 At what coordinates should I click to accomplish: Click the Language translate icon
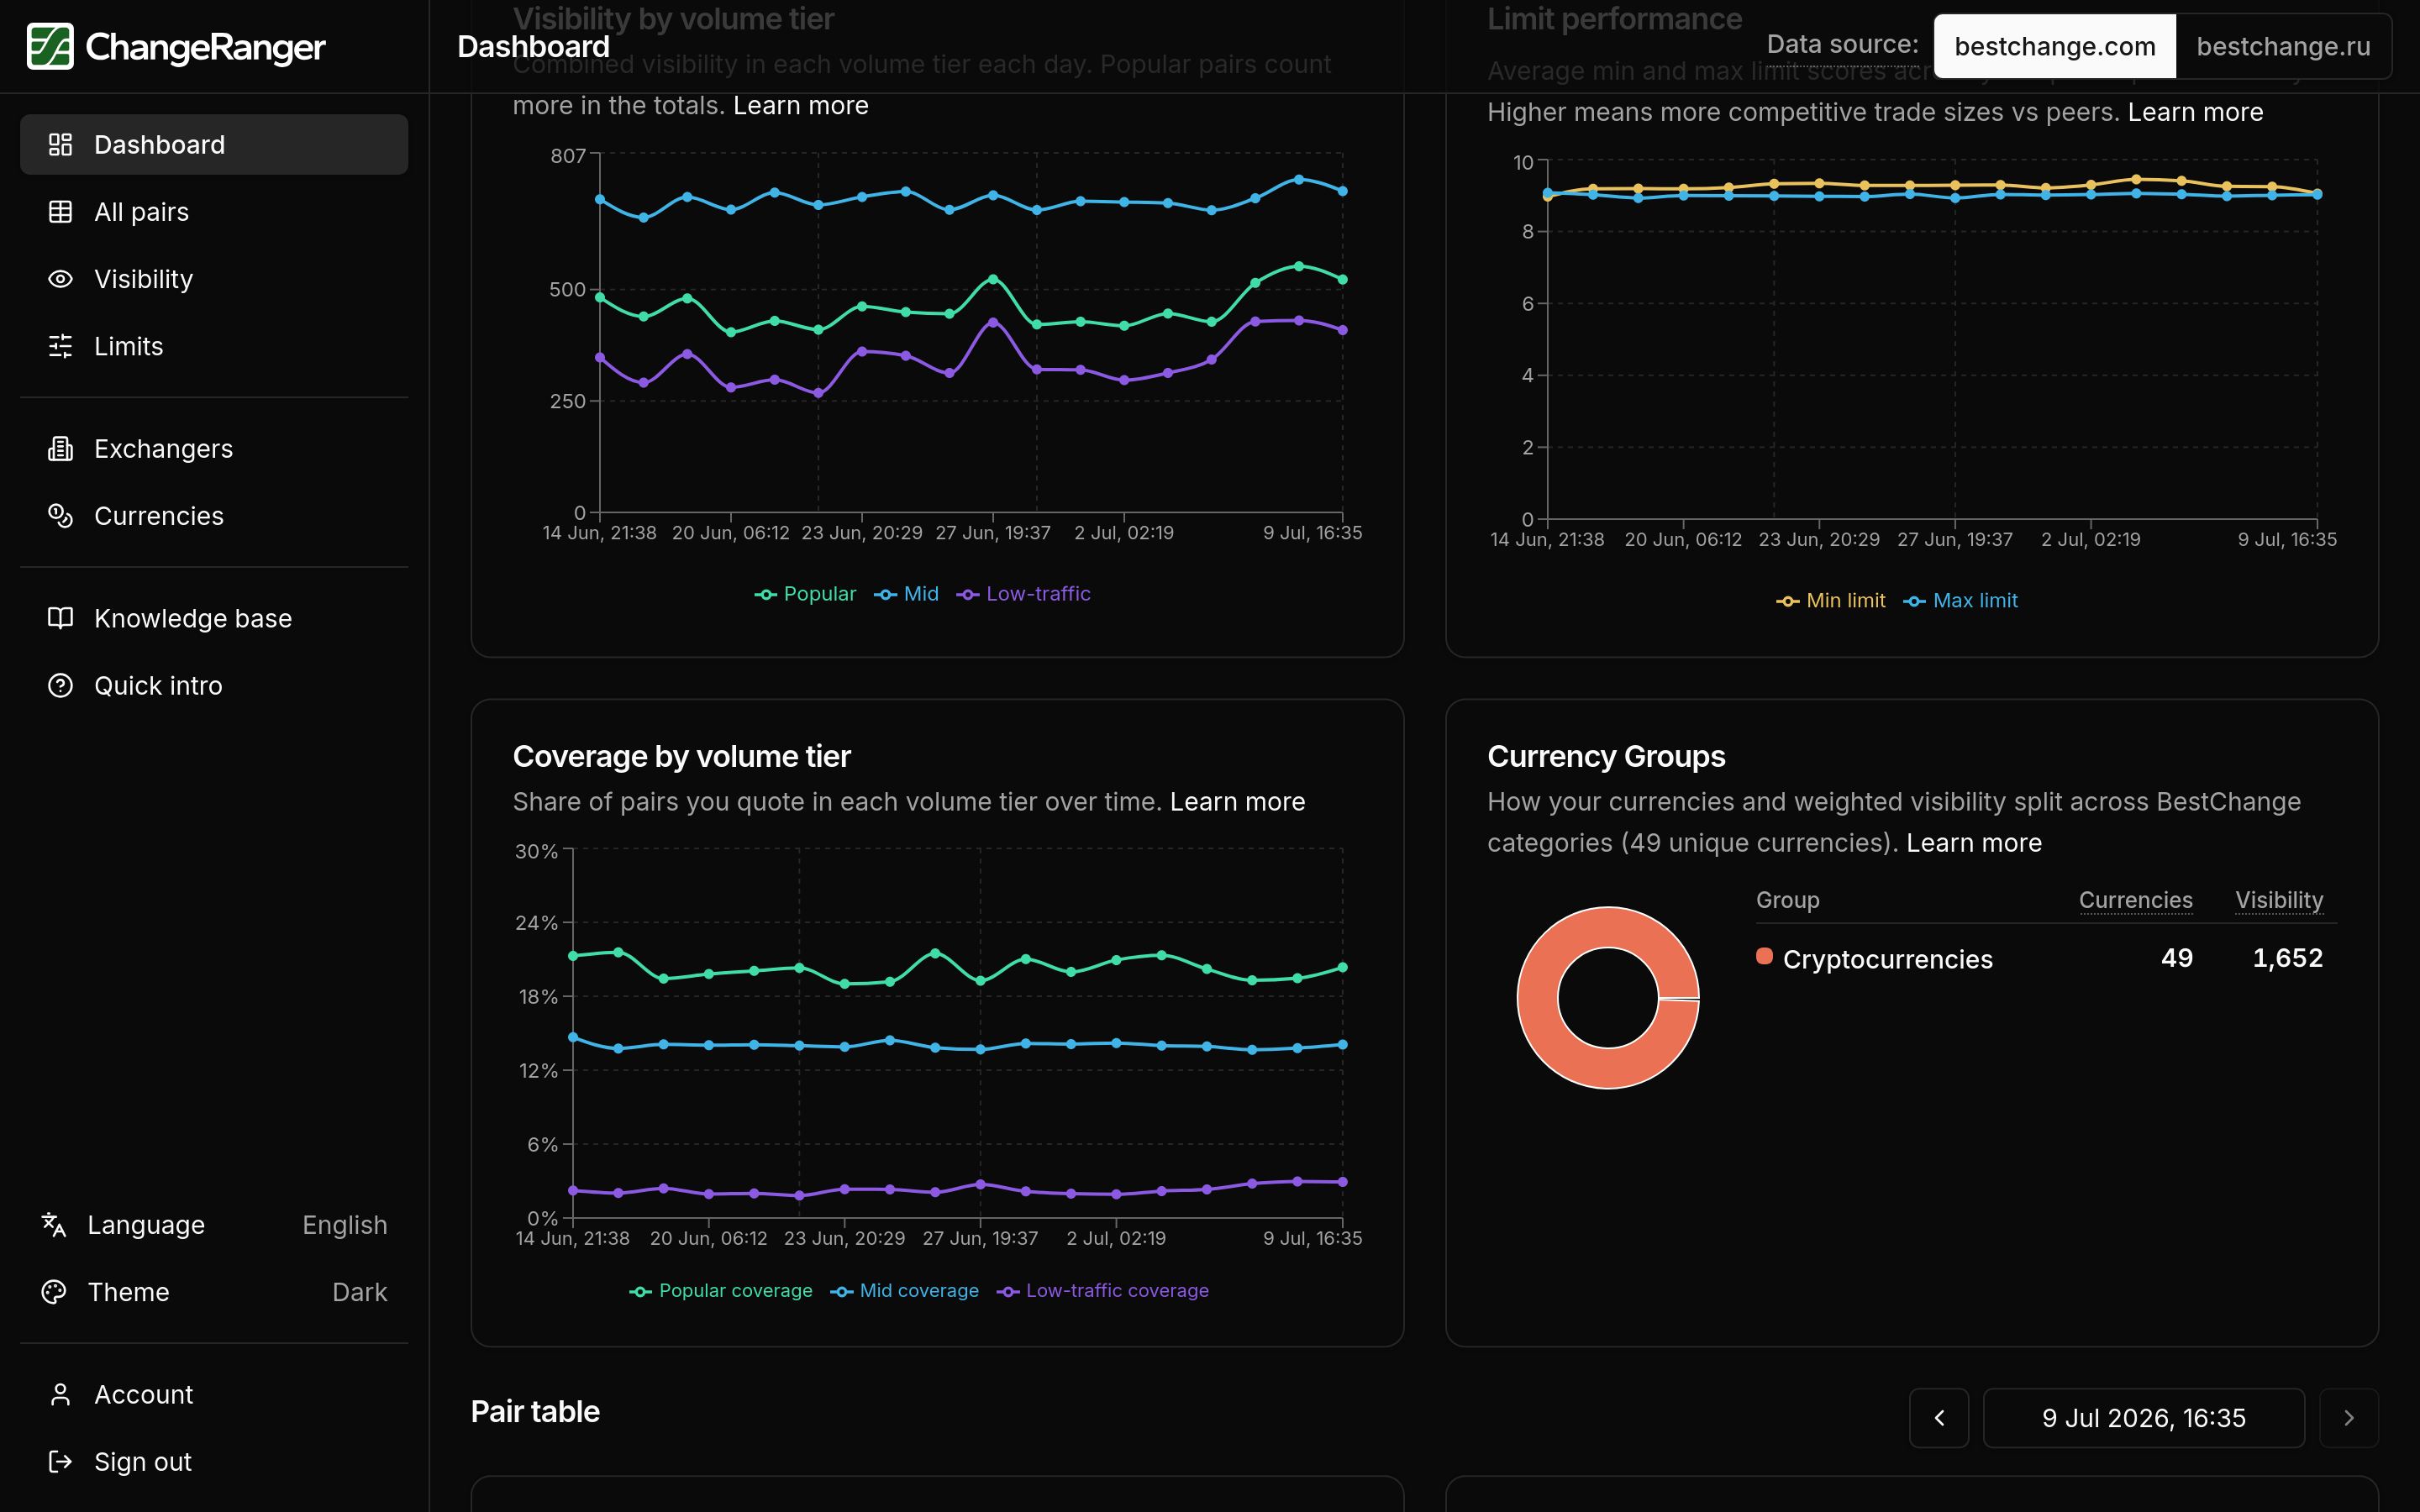54,1224
